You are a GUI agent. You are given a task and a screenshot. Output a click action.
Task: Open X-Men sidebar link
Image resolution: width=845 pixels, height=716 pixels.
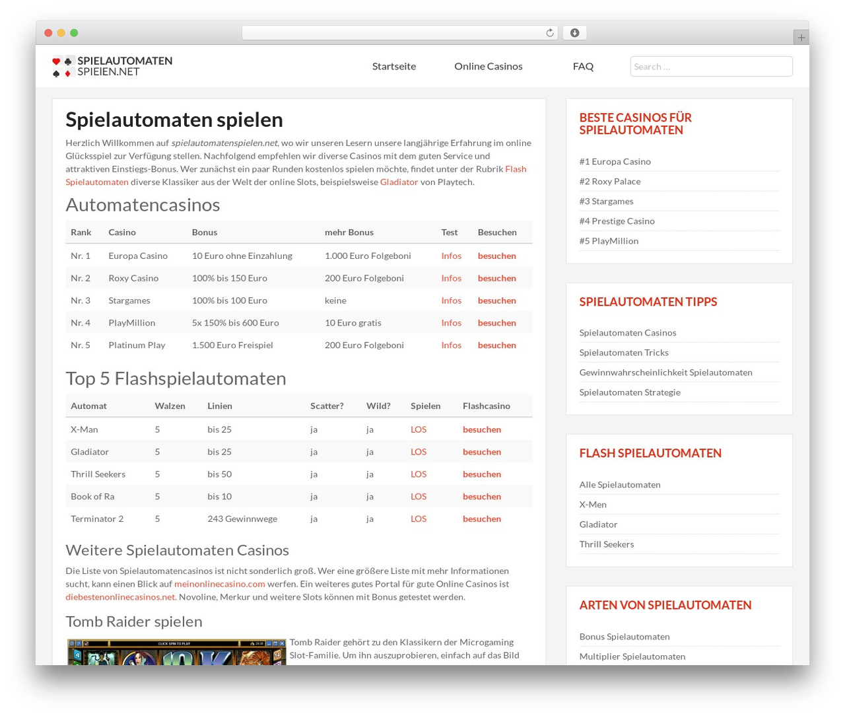pos(593,505)
